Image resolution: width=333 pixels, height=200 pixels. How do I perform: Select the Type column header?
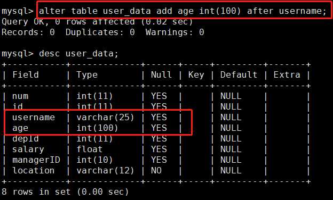(87, 75)
